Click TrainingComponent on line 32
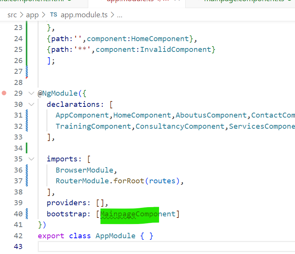Image resolution: width=295 pixels, height=254 pixels. (93, 126)
